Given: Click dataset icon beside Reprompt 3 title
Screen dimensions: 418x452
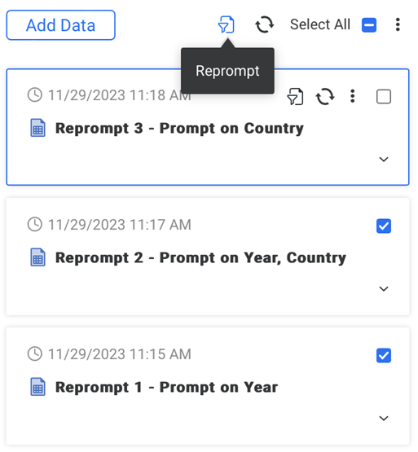Looking at the screenshot, I should point(37,128).
